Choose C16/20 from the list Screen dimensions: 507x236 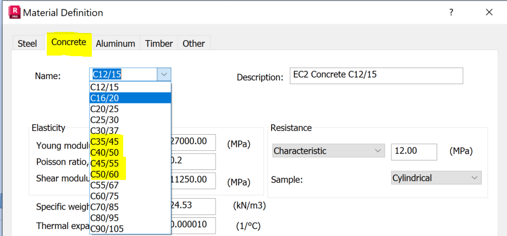(x=130, y=98)
